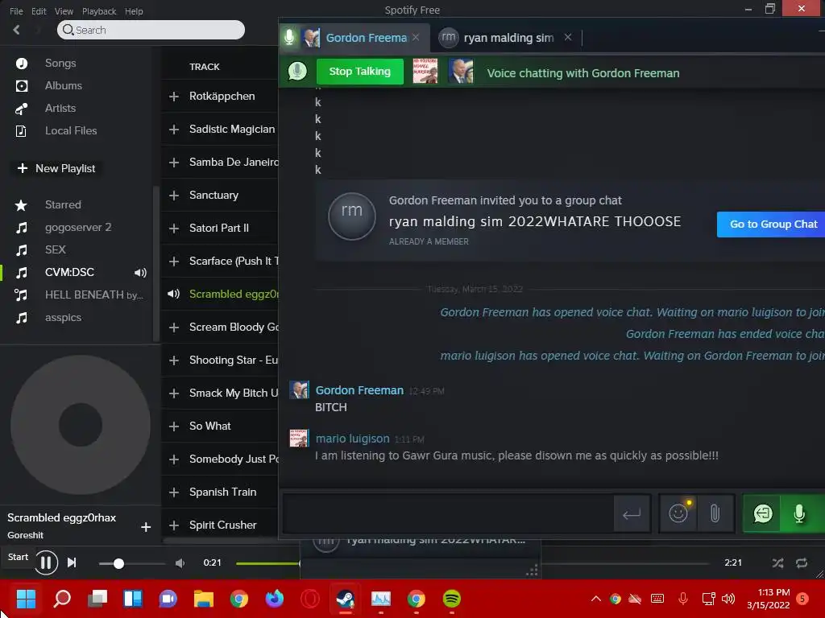Select the Shooting Star track
Image resolution: width=825 pixels, height=618 pixels.
(220, 360)
